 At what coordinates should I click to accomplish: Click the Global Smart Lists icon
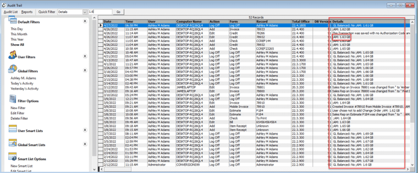click(x=13, y=143)
